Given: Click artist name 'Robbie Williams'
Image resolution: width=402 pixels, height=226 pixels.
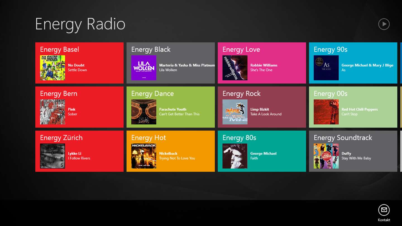Looking at the screenshot, I should [x=264, y=65].
